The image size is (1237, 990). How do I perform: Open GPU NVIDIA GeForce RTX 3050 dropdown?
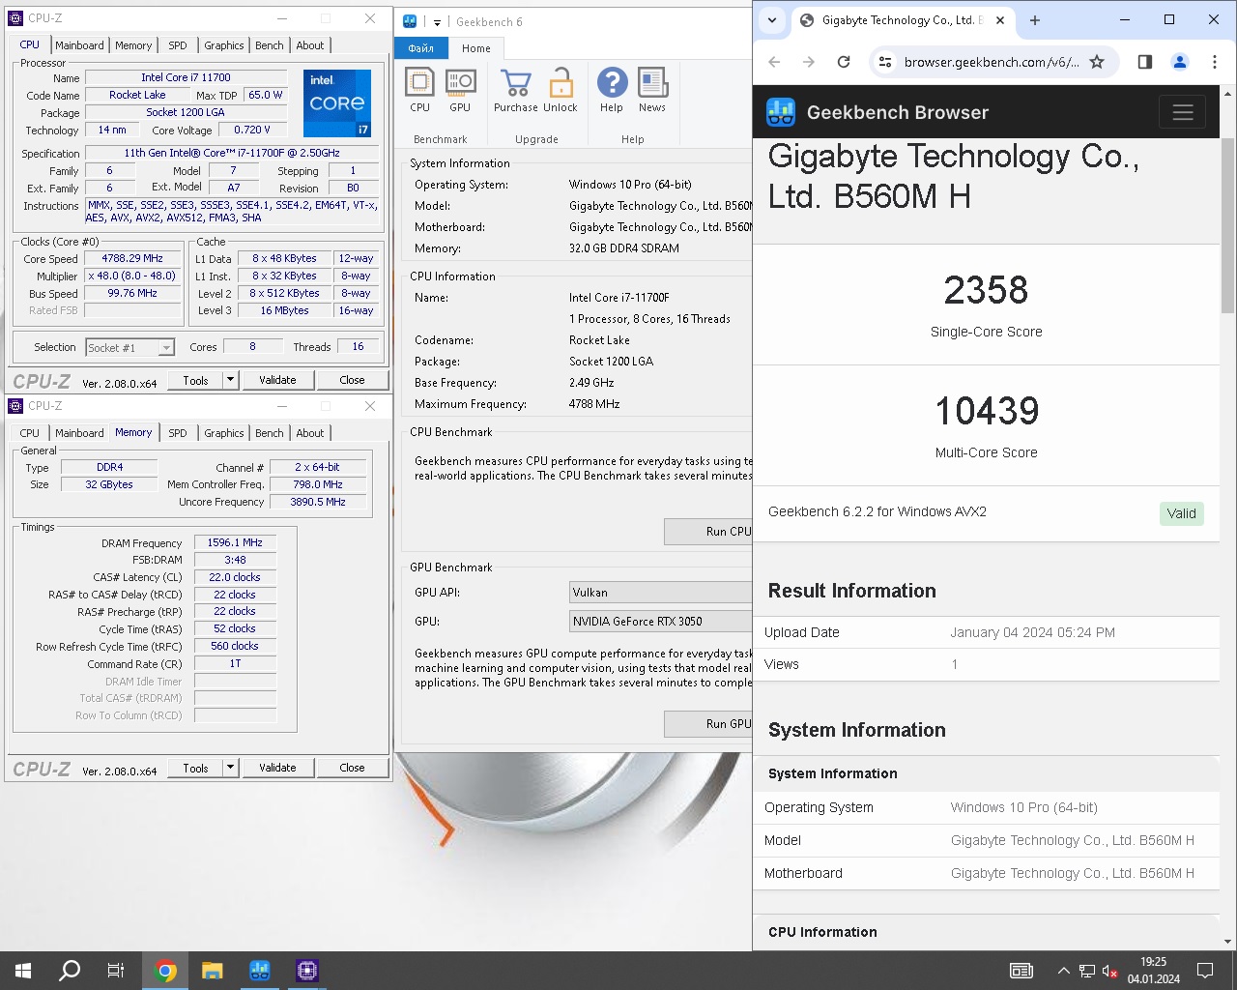[x=661, y=622]
